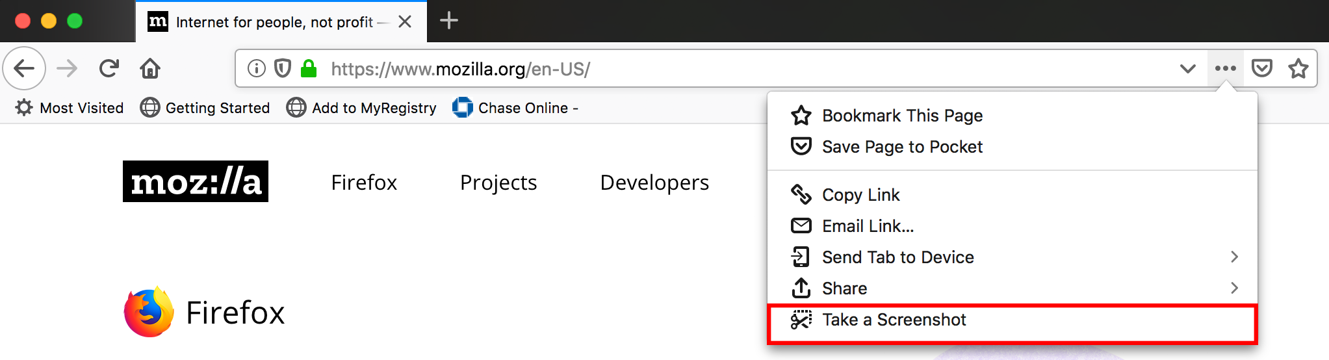
Task: Open Send Tab to Device submenu
Action: pyautogui.click(x=1013, y=257)
